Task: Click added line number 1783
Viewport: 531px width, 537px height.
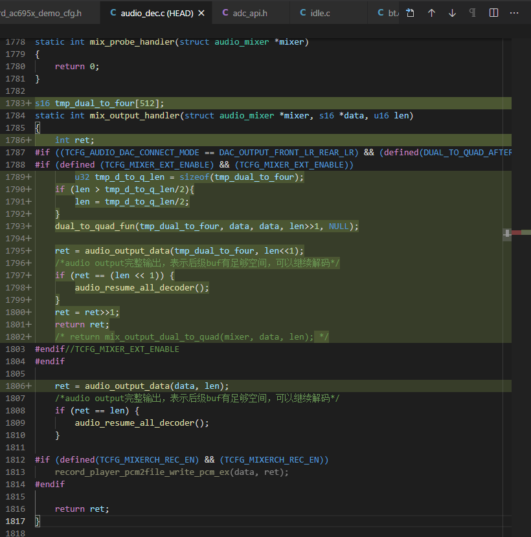Action: click(16, 103)
